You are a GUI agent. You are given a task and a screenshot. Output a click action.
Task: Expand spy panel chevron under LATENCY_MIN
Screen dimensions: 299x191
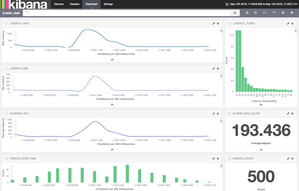click(112, 105)
